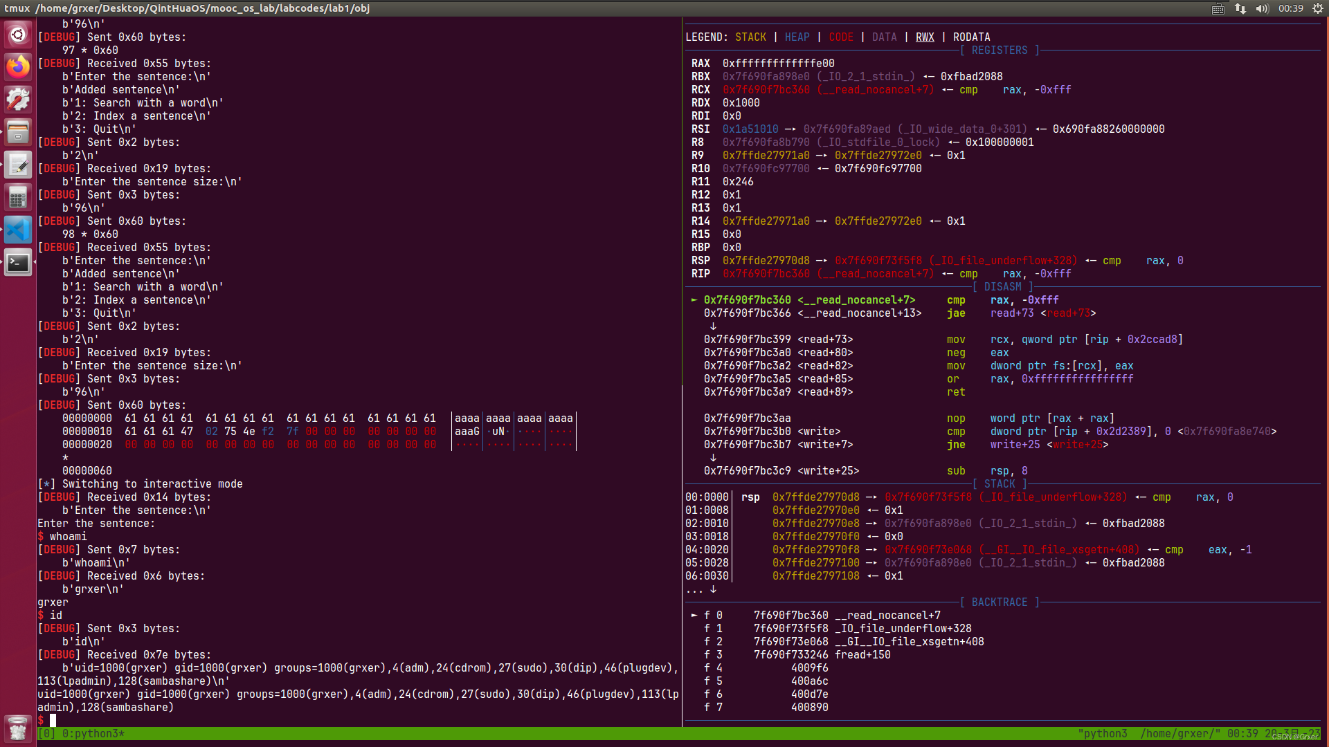
Task: Open the Calculator app in the dock
Action: (17, 197)
